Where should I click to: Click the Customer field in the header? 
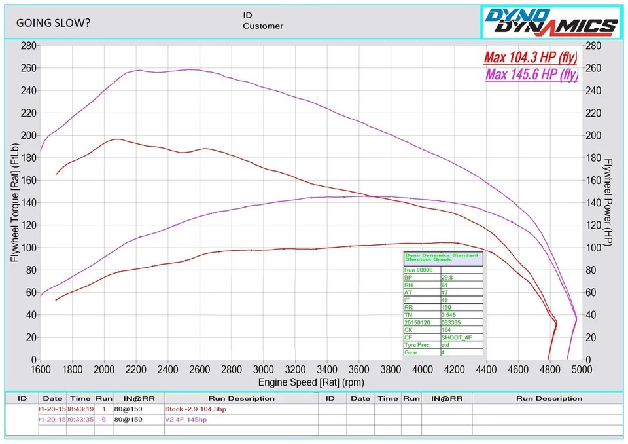click(x=263, y=26)
